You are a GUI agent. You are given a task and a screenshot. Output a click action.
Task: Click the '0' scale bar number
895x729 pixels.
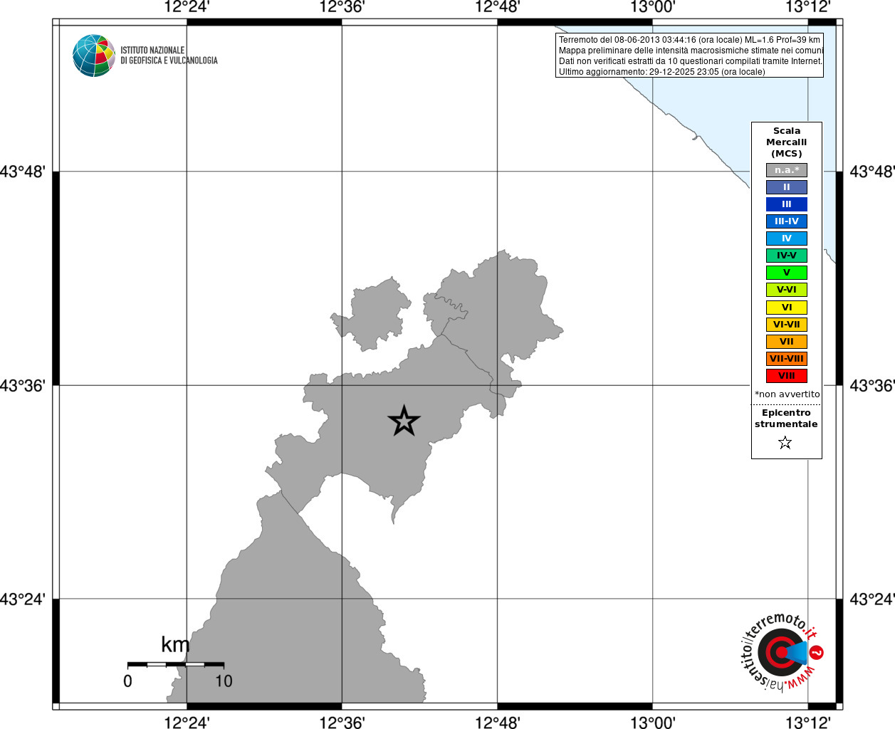coord(127,681)
